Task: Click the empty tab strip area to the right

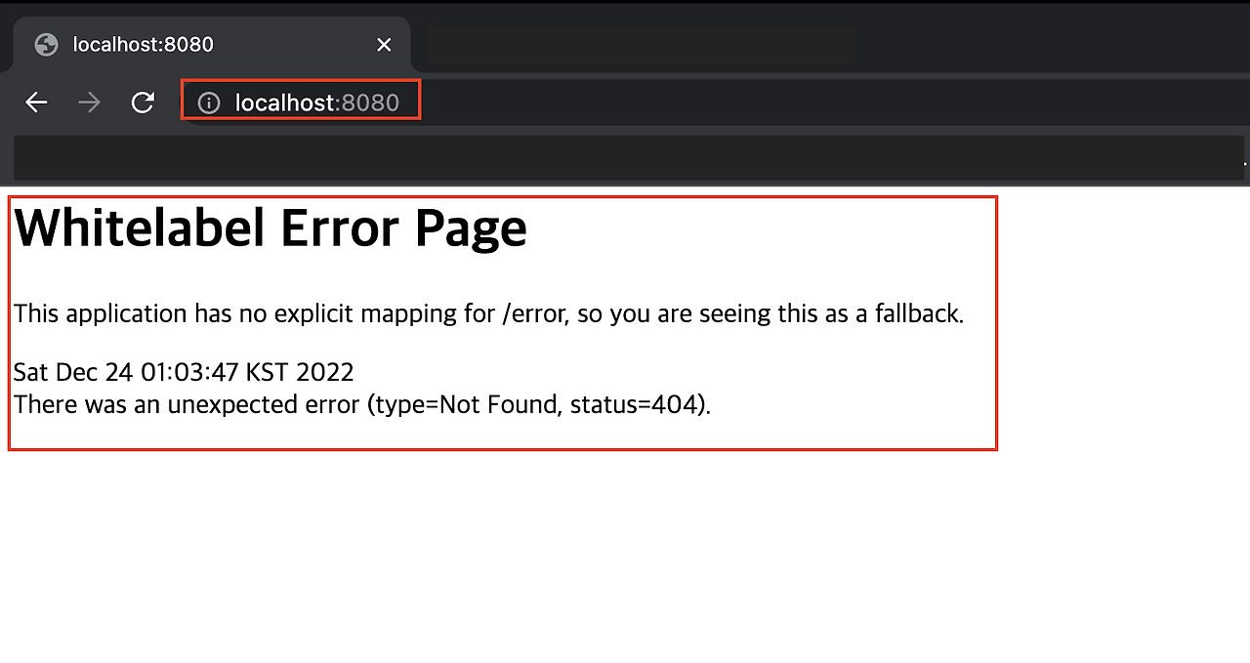Action: pos(635,44)
